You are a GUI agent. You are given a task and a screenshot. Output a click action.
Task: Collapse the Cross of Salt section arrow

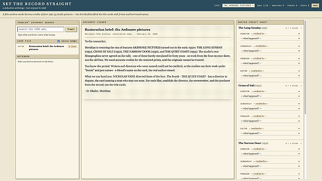click(x=301, y=86)
